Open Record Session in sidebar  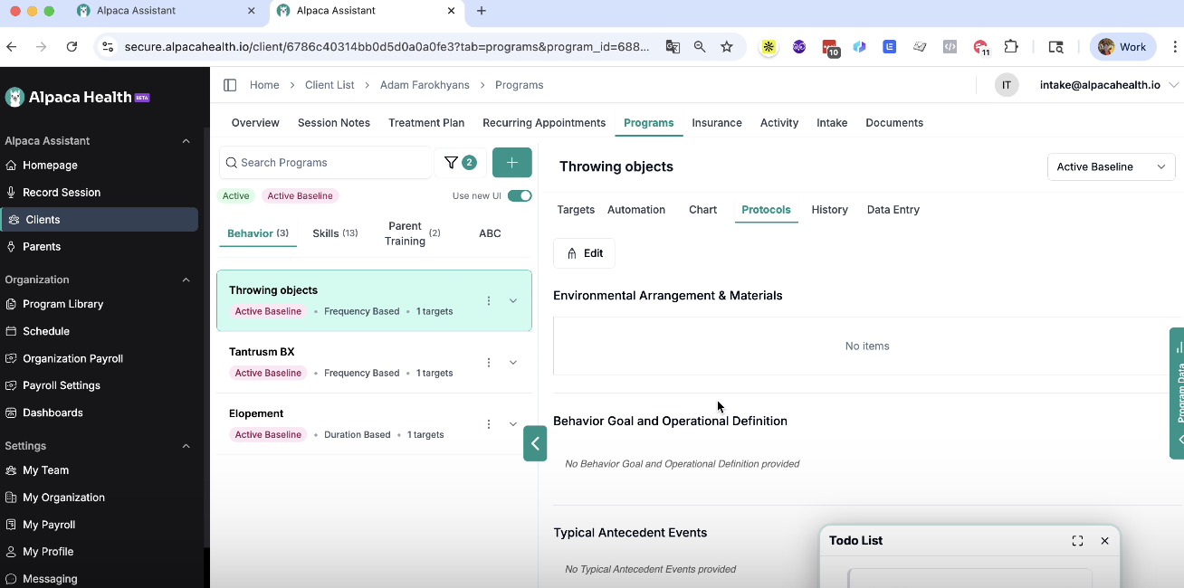click(62, 193)
